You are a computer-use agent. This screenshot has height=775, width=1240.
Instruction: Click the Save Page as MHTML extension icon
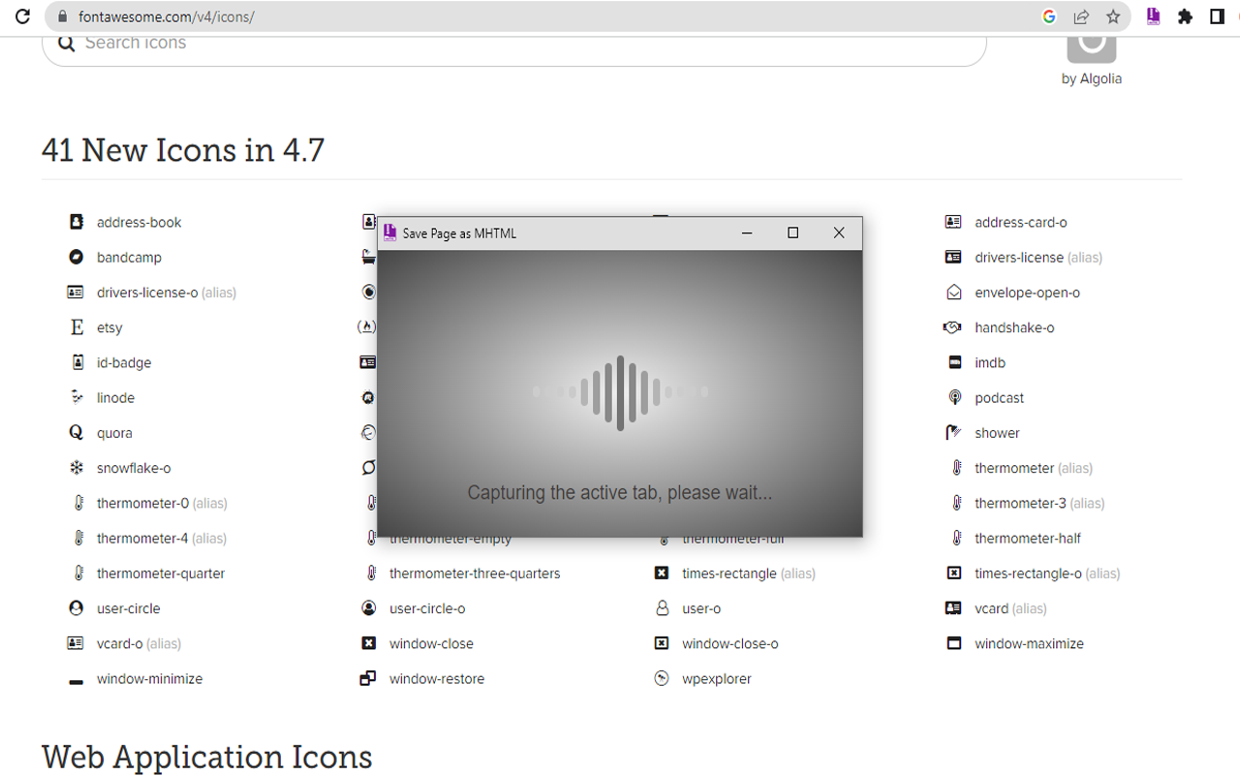(1153, 16)
